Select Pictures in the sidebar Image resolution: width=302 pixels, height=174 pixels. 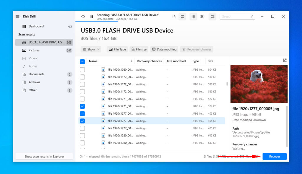tap(33, 50)
